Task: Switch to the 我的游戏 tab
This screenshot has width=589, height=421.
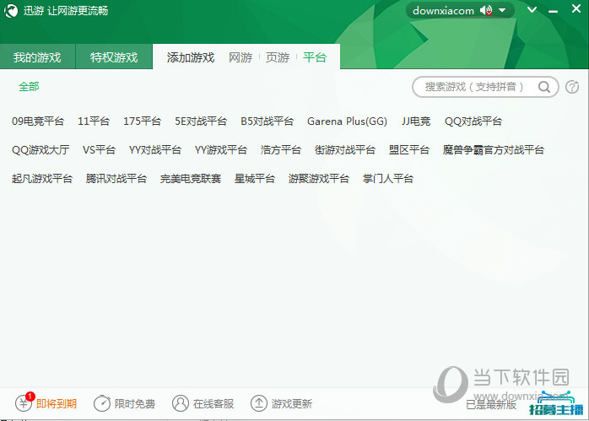Action: pyautogui.click(x=37, y=57)
